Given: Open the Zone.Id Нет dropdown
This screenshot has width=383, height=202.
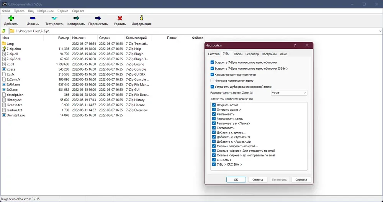Looking at the screenshot, I should 289,93.
